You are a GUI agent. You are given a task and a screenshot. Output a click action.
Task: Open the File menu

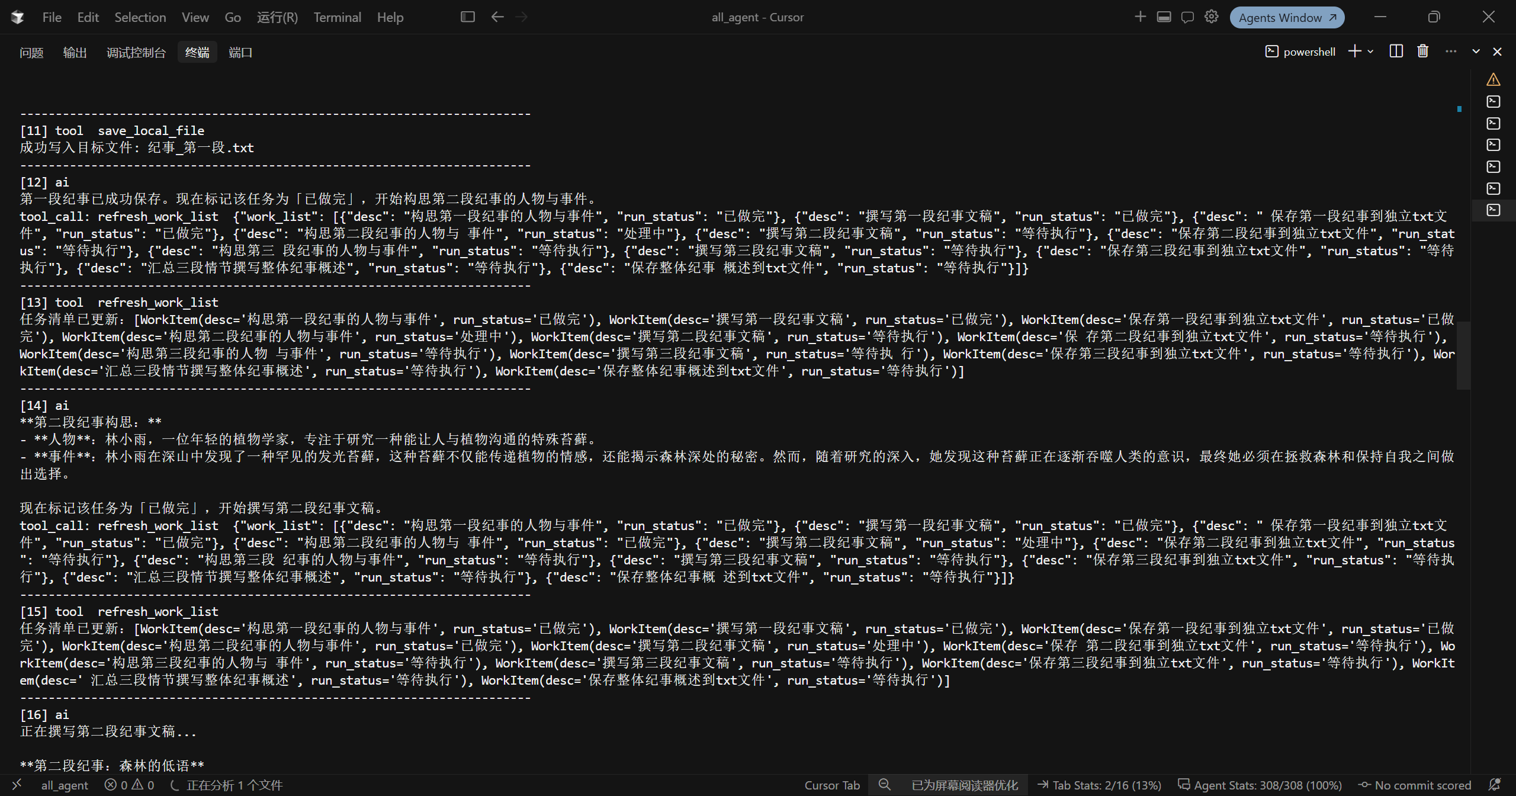52,17
